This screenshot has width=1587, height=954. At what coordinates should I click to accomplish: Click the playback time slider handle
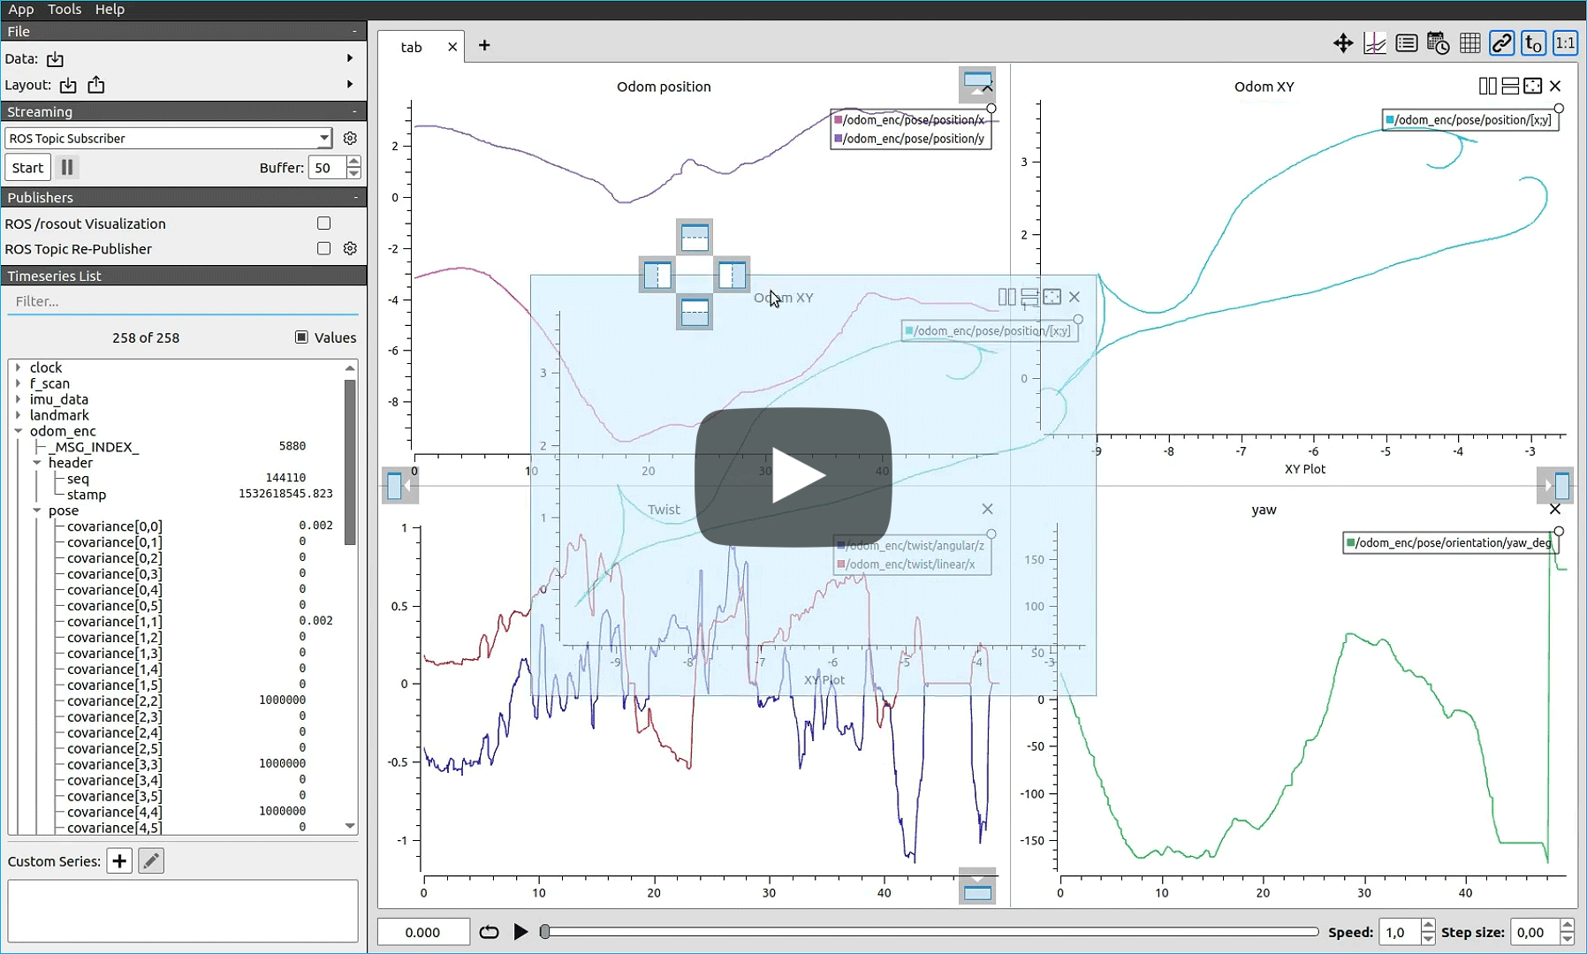click(x=545, y=932)
